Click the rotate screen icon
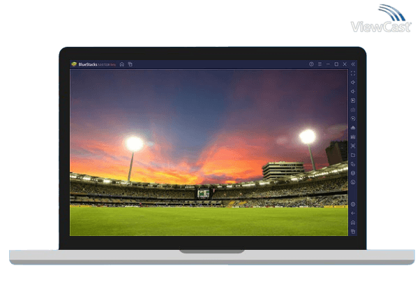Screen dimensions: 420x289 click(353, 164)
